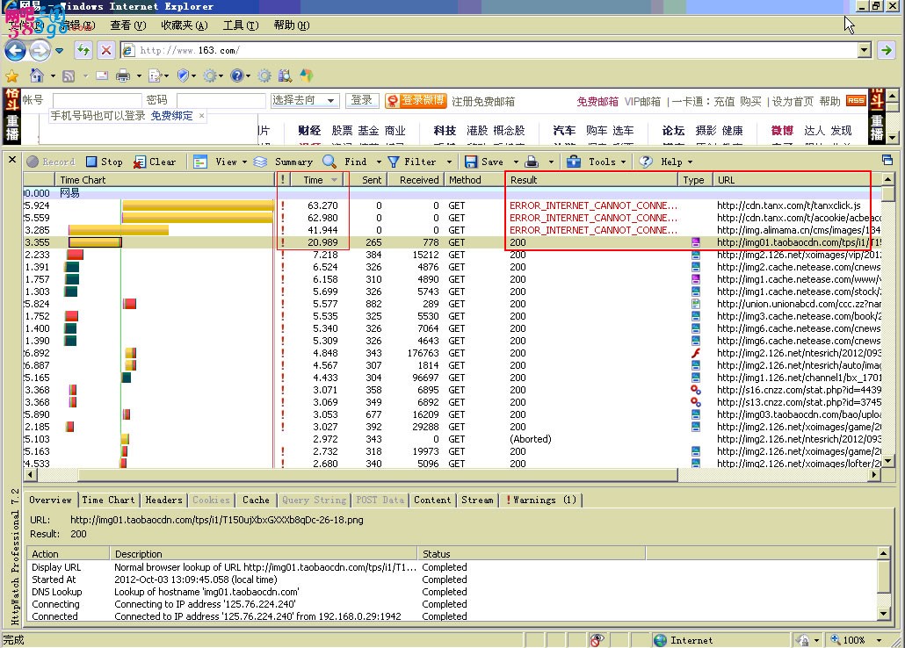This screenshot has height=648, width=905.
Task: Click the 帐号 input field
Action: 97,100
